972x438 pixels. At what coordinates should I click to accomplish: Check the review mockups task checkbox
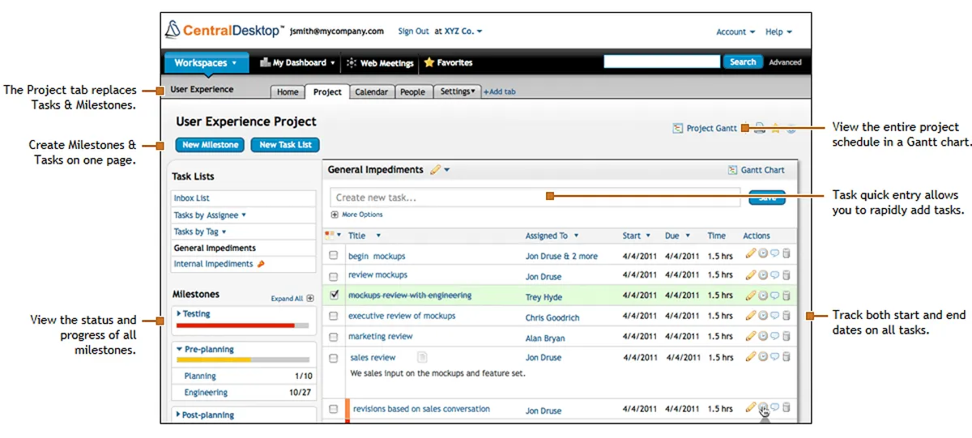point(334,276)
